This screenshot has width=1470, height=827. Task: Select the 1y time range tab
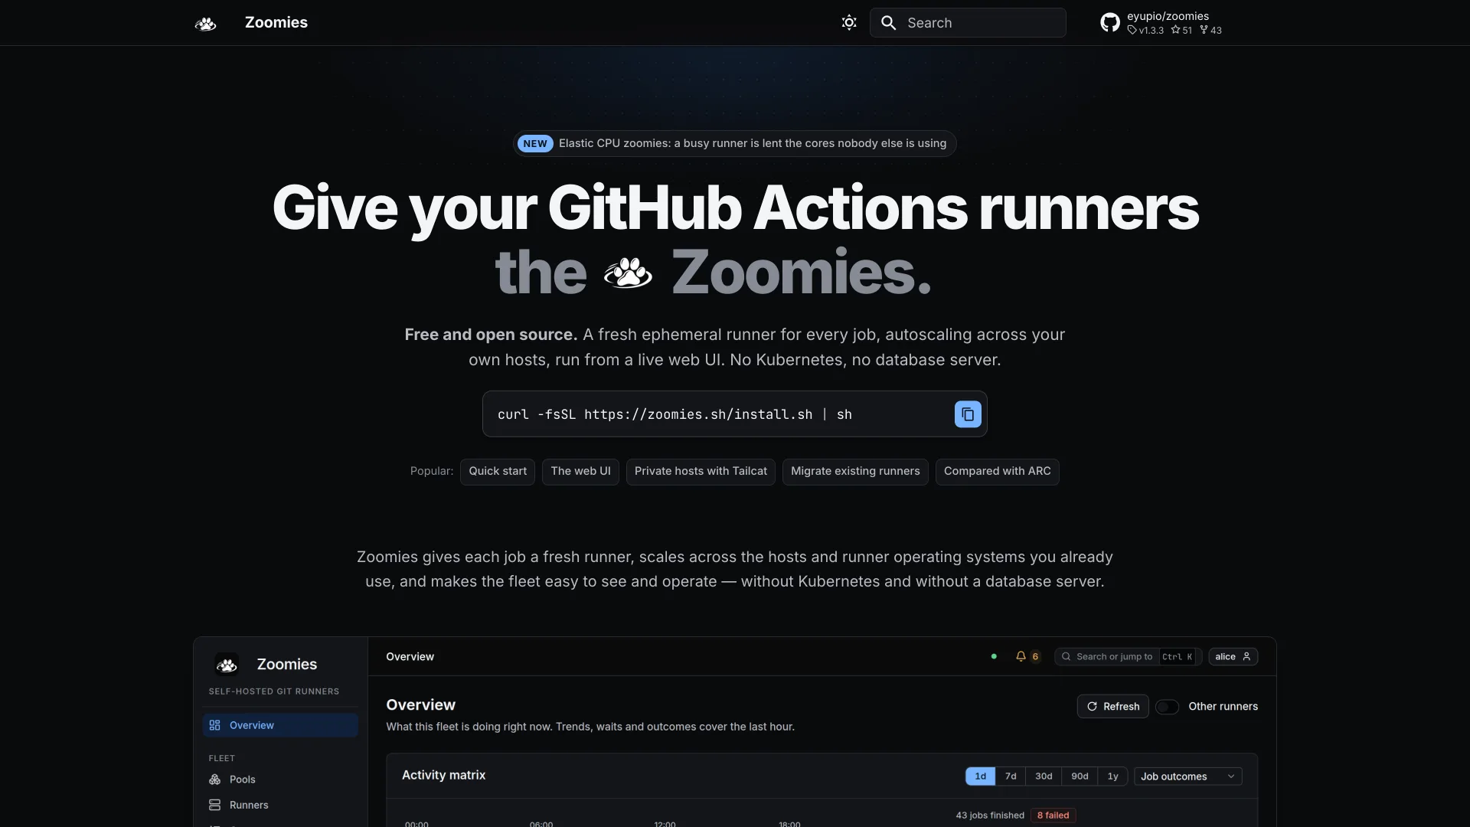(1112, 776)
